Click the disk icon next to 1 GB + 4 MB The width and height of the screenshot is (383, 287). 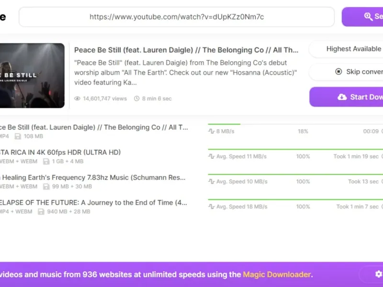[x=46, y=161]
